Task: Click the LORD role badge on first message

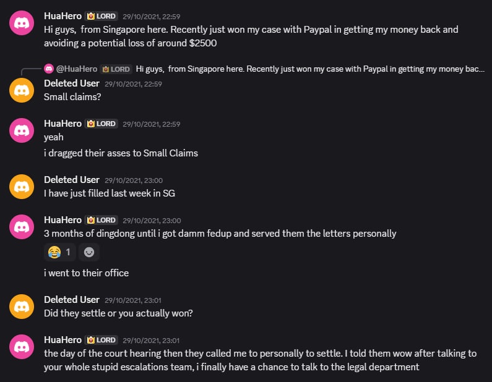Action: point(101,15)
